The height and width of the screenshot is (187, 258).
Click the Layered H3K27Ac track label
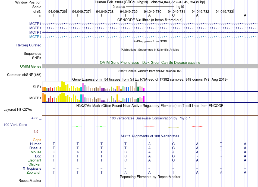click(18, 110)
